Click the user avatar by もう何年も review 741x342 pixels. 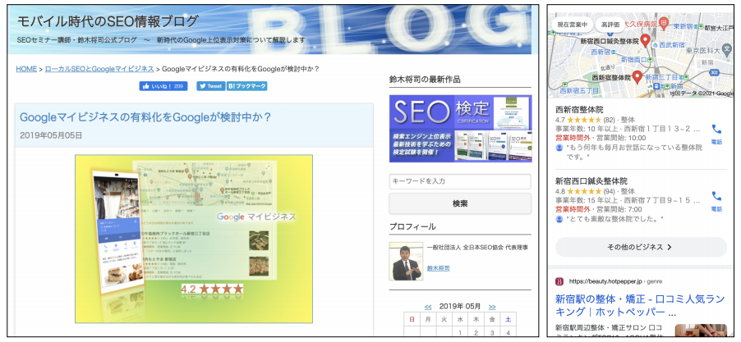click(x=559, y=148)
